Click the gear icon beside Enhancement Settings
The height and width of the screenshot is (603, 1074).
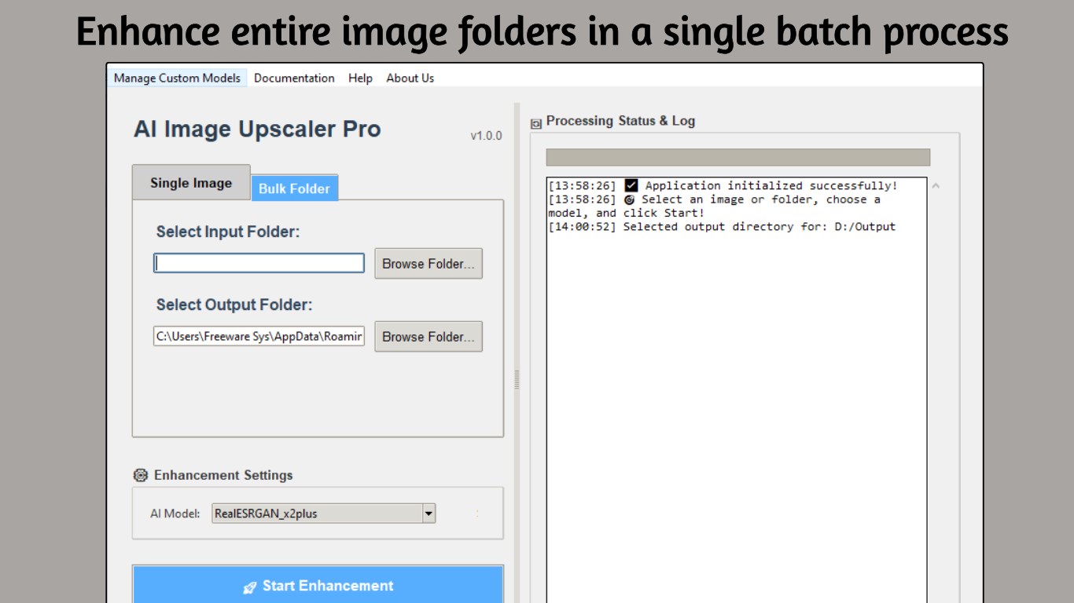140,474
